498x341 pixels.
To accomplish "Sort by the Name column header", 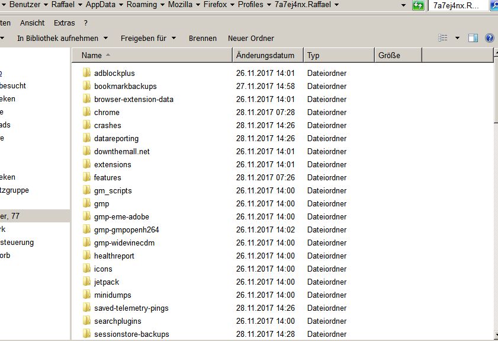I will [152, 55].
